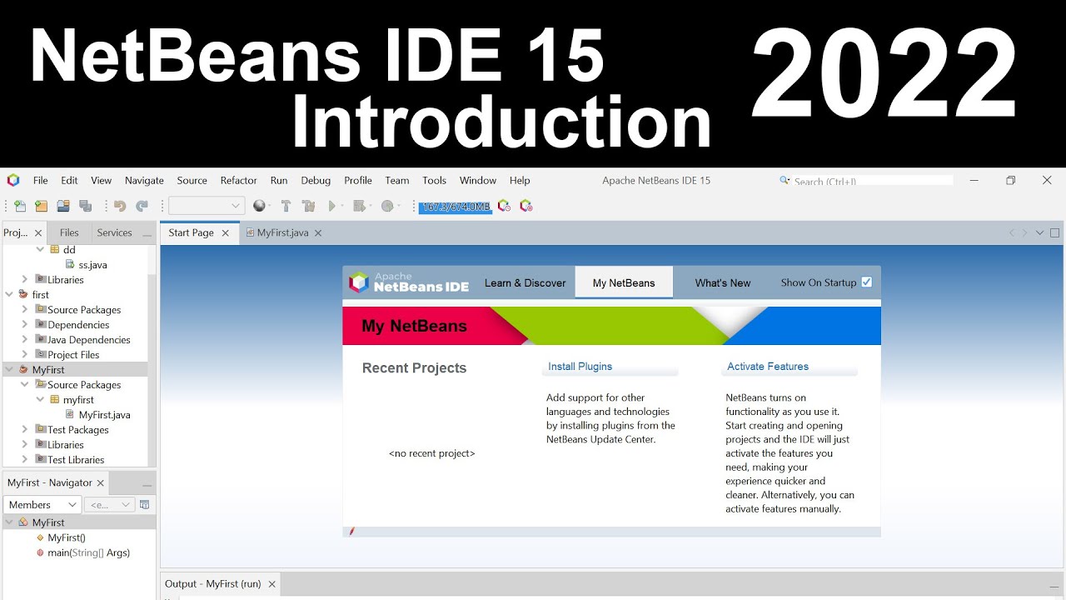
Task: Expand the Test Packages node
Action: click(26, 429)
